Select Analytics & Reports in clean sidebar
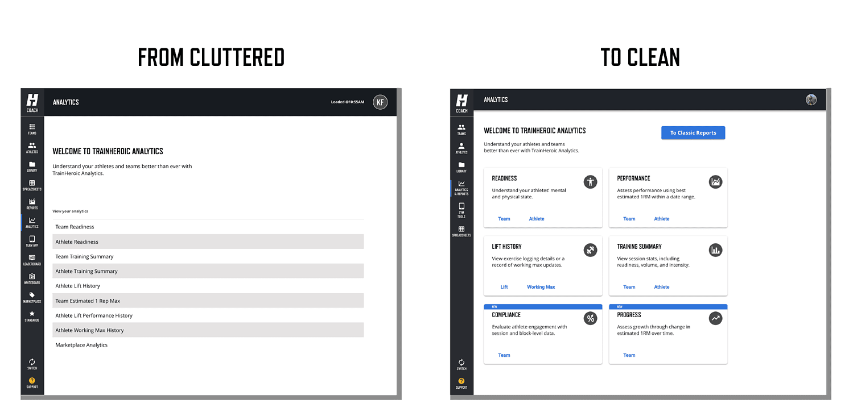Image resolution: width=853 pixels, height=416 pixels. tap(461, 188)
